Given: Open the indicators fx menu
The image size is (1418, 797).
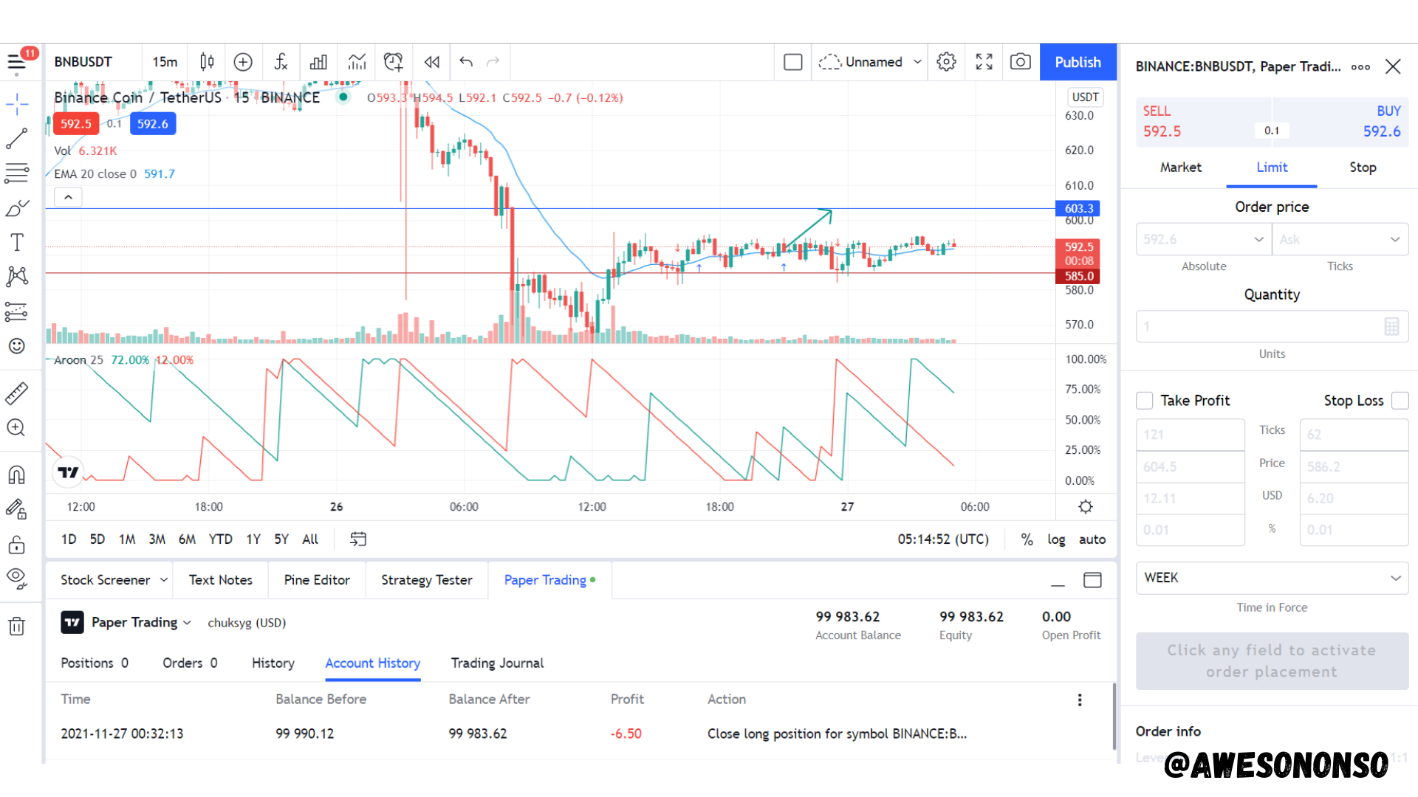Looking at the screenshot, I should tap(281, 62).
